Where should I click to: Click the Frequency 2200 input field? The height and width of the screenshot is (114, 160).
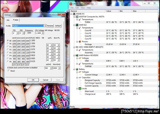29,33
